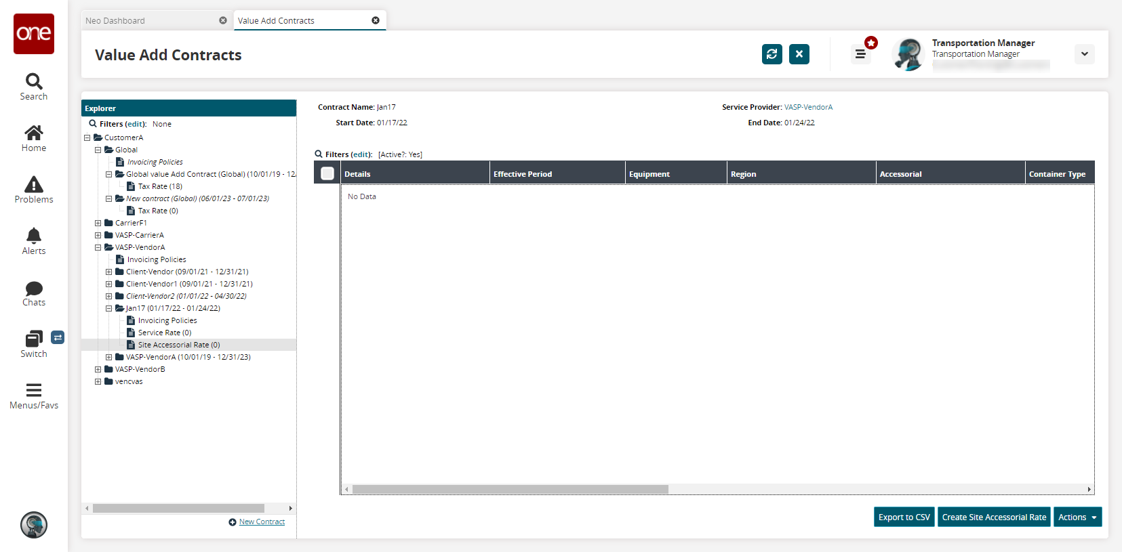Open the header hamburger menu with star badge

coord(860,54)
